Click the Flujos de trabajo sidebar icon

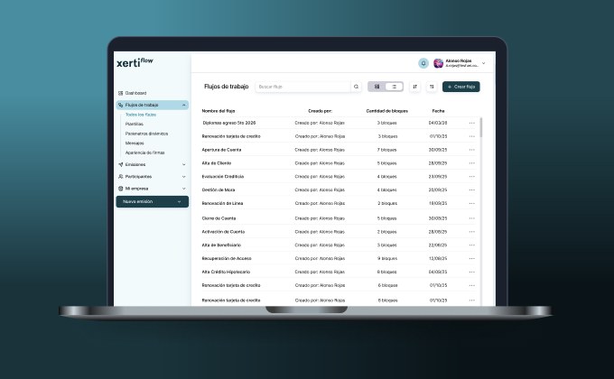pyautogui.click(x=121, y=105)
